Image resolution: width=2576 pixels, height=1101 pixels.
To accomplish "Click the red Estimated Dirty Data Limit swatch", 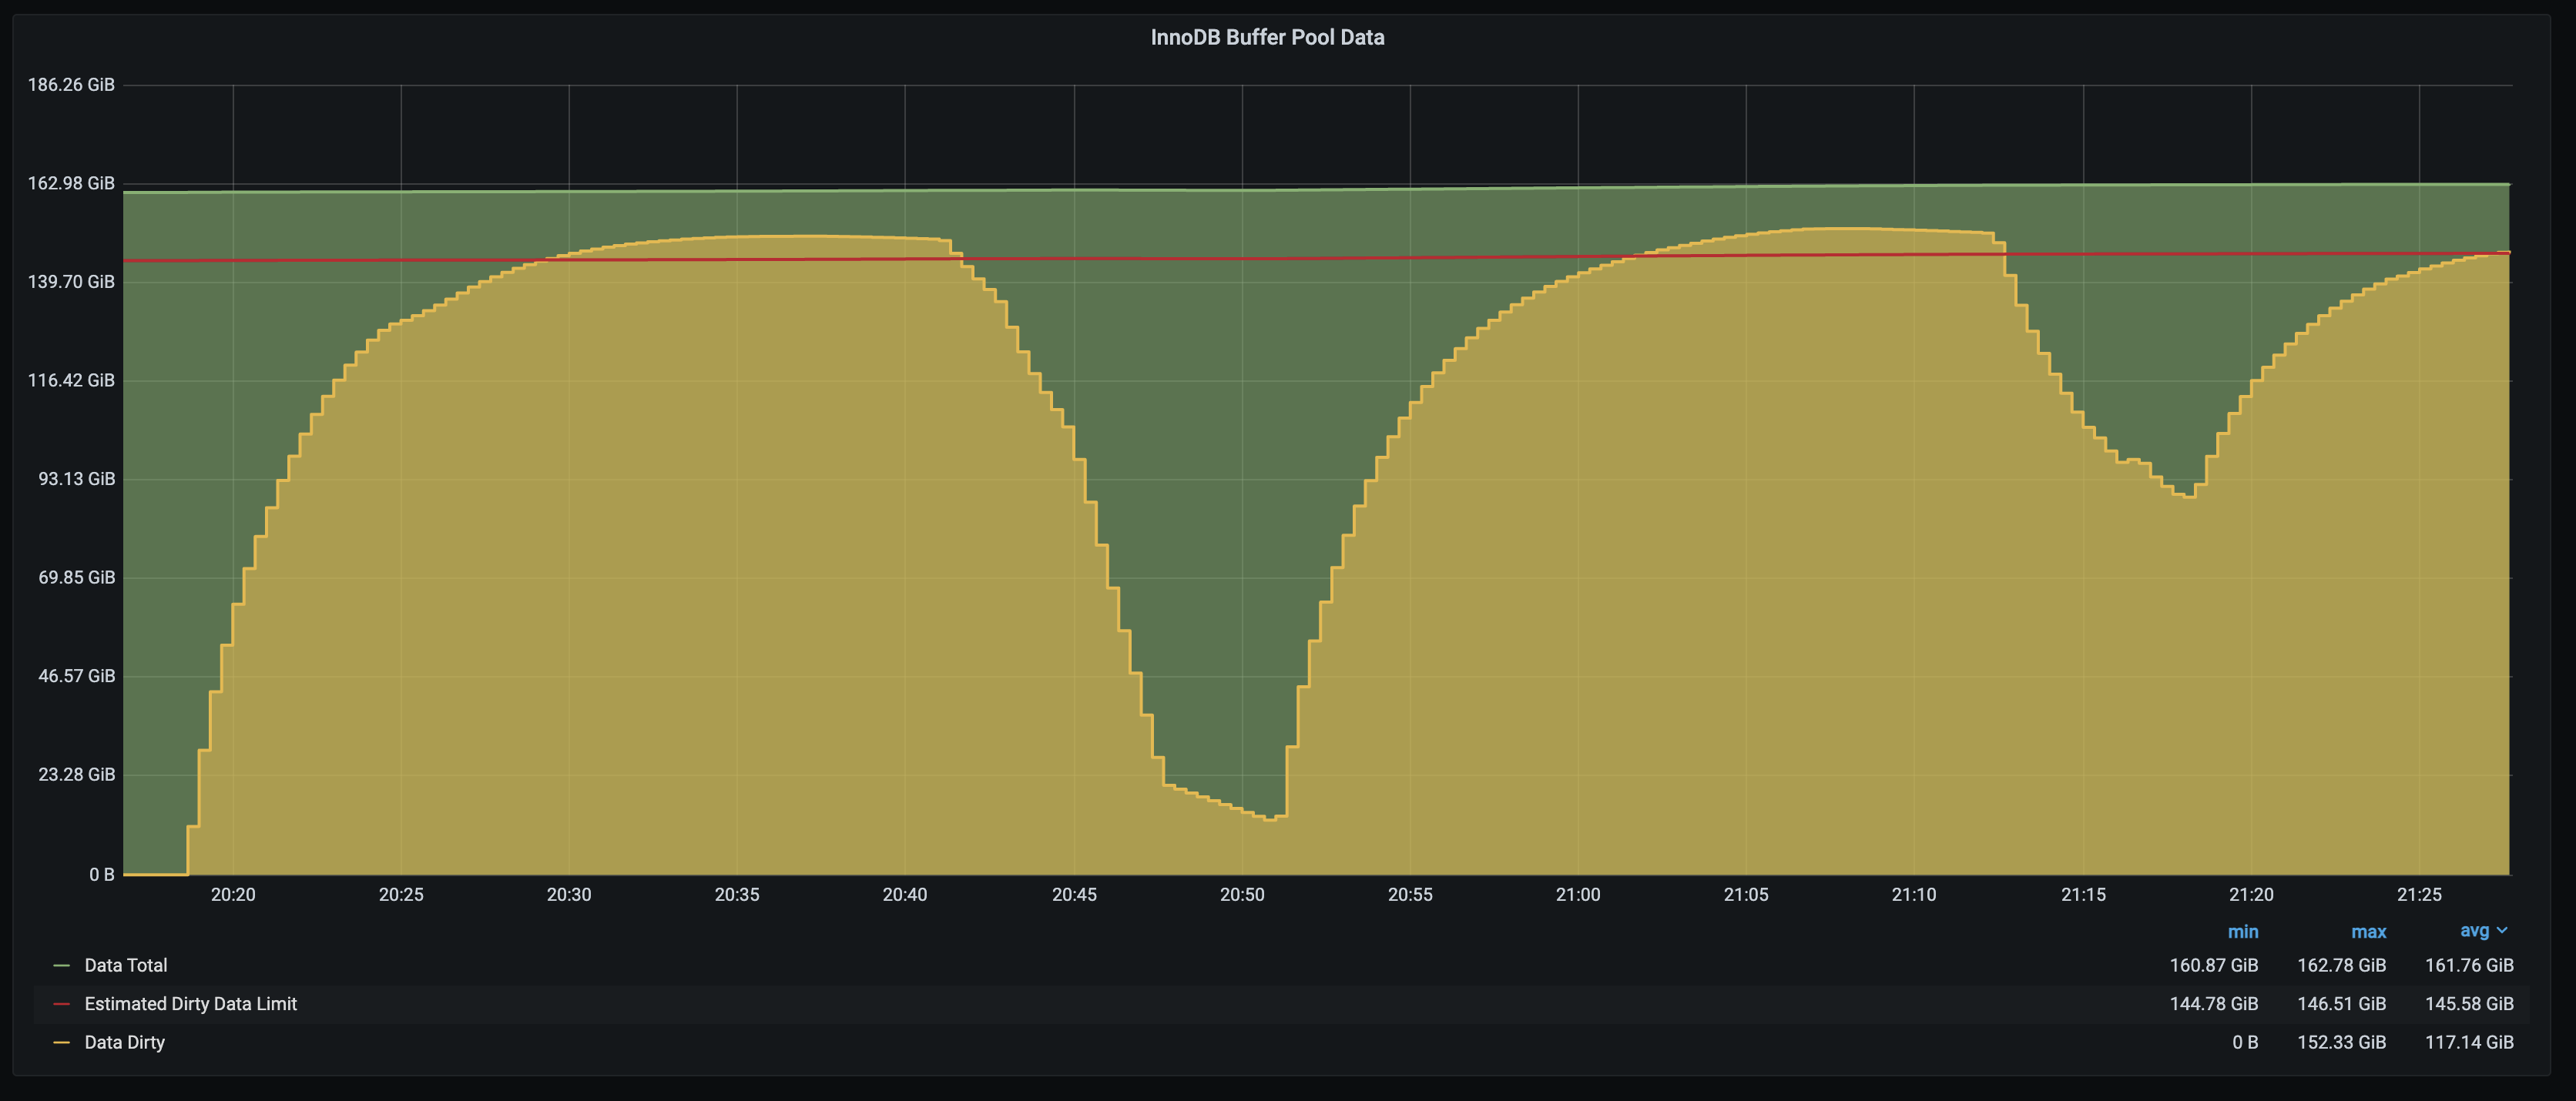I will tap(61, 1004).
